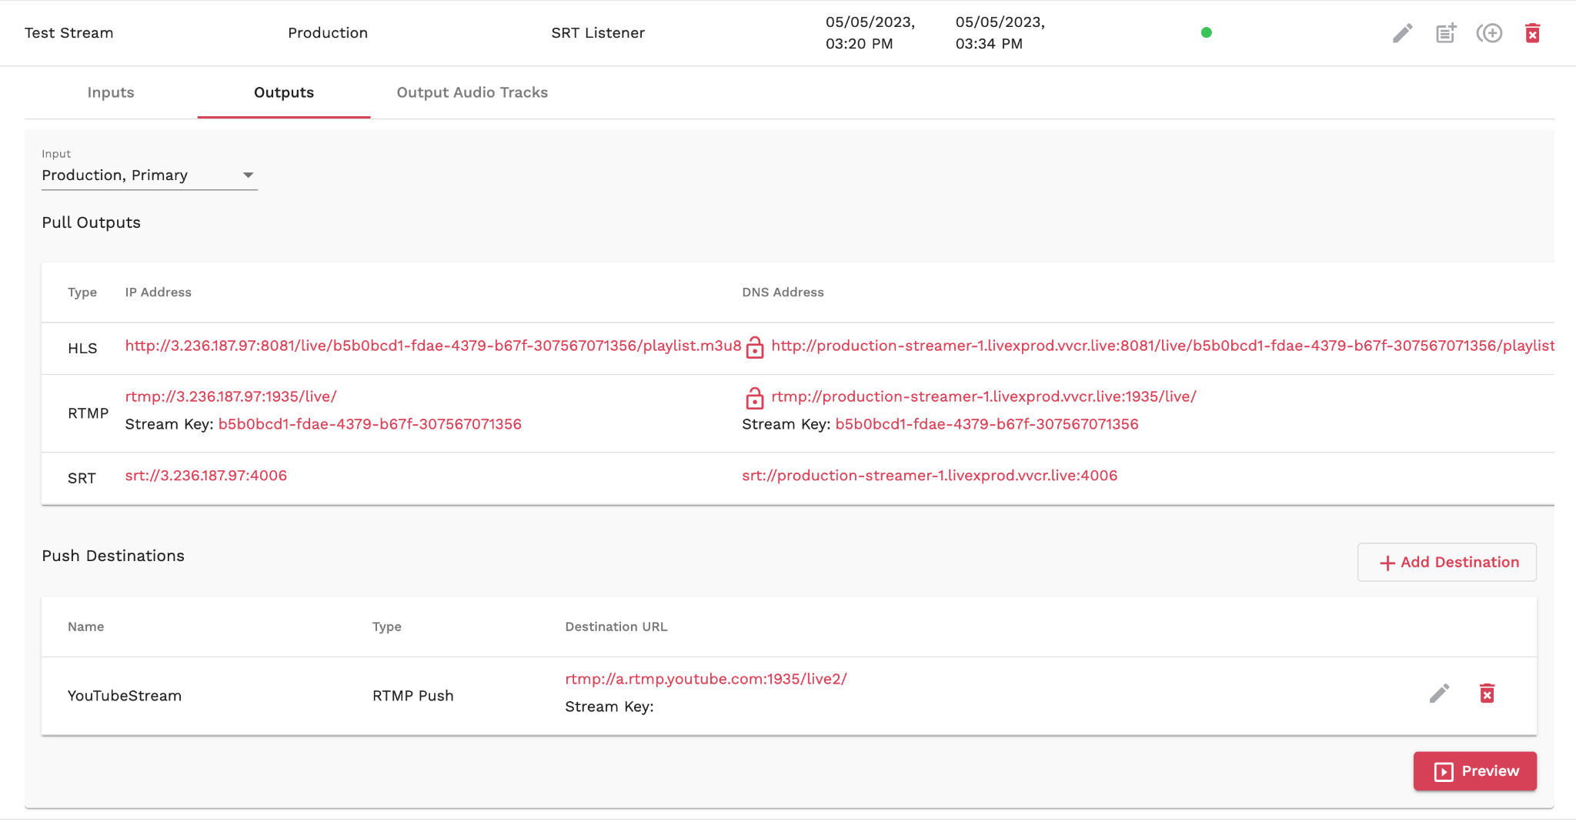Click the RTMP IP address URL
The height and width of the screenshot is (822, 1576).
point(231,396)
